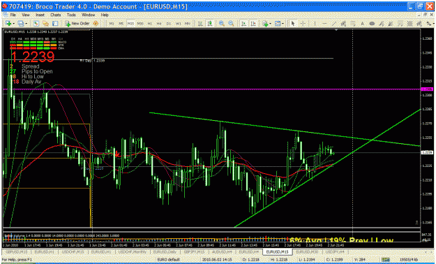Image resolution: width=436 pixels, height=264 pixels.
Task: Open the Navigator star-folder icon
Action: 45,24
